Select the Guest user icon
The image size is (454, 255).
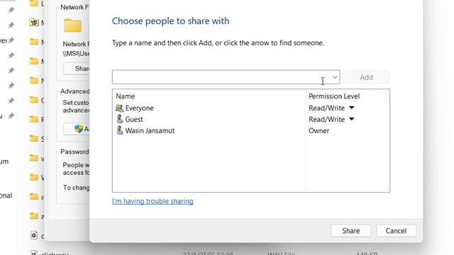coord(119,119)
